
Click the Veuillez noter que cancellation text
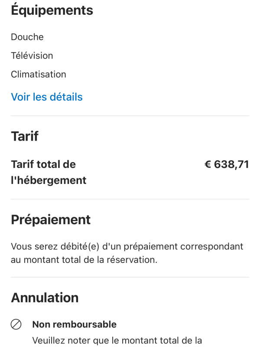[x=117, y=340]
